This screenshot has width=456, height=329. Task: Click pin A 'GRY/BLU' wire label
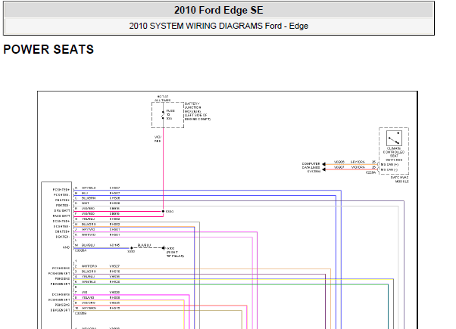[89, 188]
